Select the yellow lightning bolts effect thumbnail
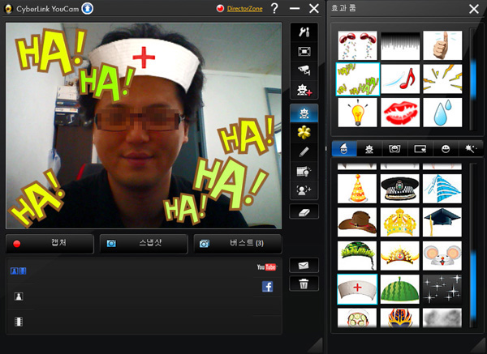This screenshot has height=354, width=487. (442, 79)
